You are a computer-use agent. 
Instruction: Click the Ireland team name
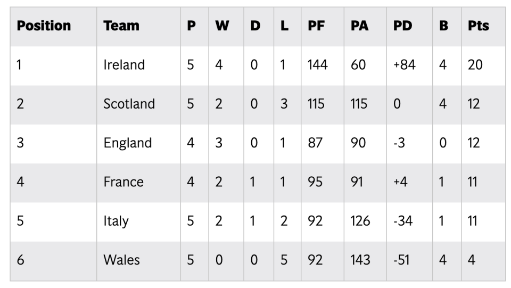click(124, 65)
